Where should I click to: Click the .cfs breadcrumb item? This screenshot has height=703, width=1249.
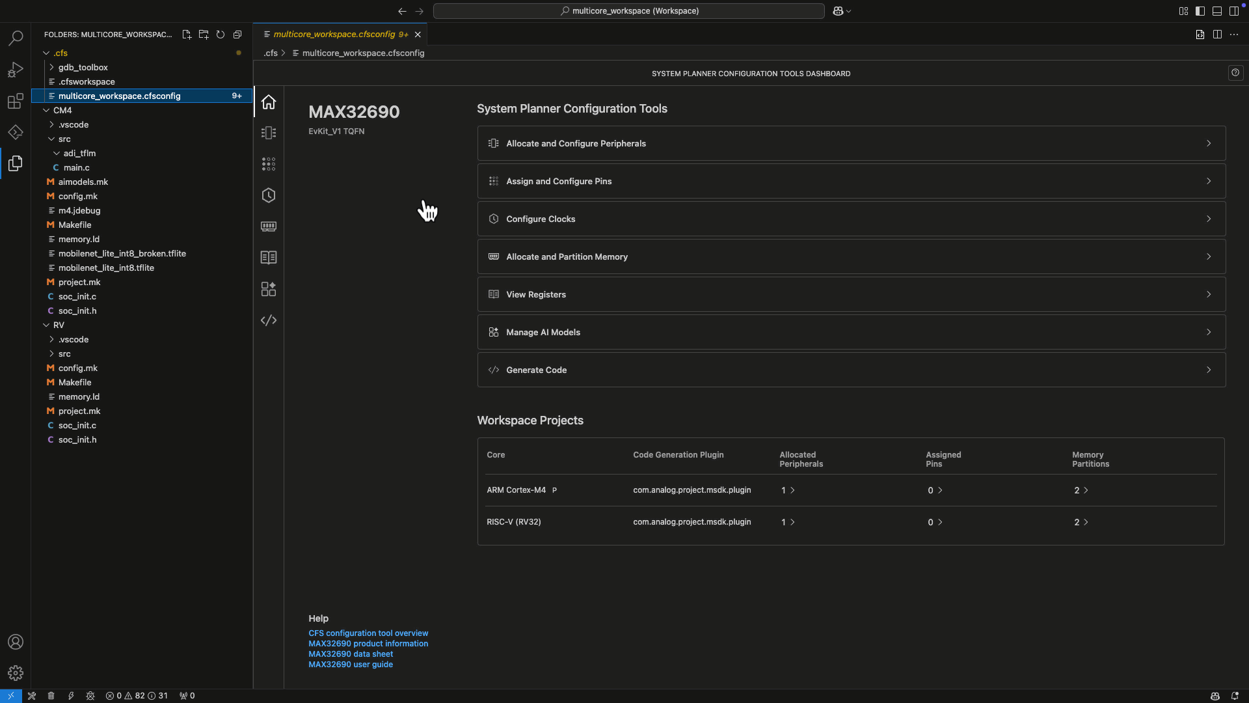coord(271,53)
